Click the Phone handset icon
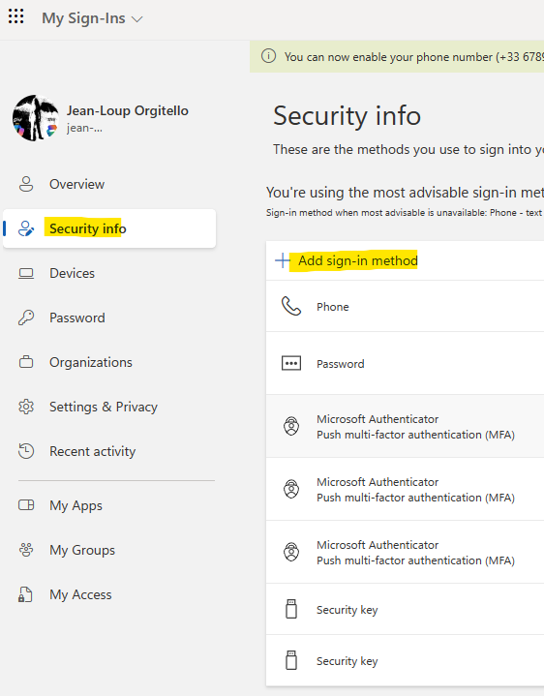 [291, 306]
